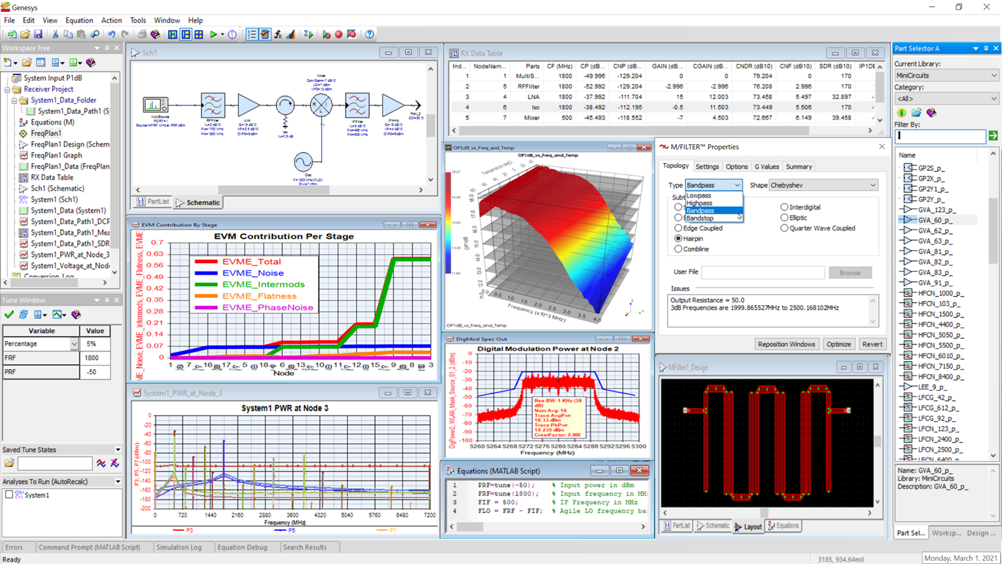
Task: Click the refresh icon in the Tune Window toolbar
Action: tap(23, 314)
